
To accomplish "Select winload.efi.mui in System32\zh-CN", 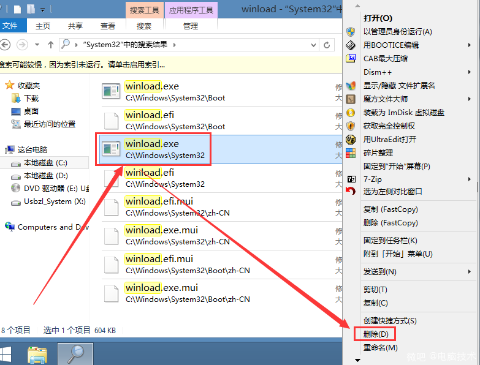I will click(222, 207).
